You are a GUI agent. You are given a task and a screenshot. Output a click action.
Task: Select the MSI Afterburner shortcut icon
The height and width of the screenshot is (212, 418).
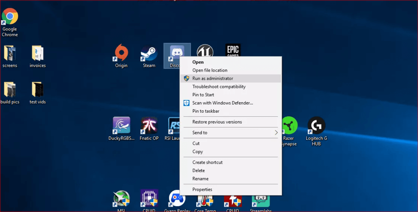pos(121,198)
